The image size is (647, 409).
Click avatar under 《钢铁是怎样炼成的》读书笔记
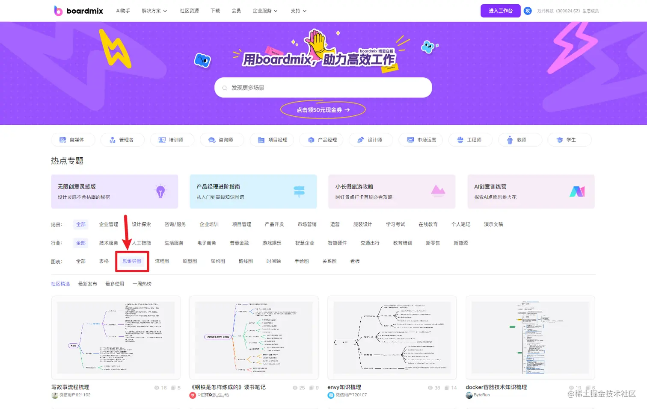click(193, 395)
